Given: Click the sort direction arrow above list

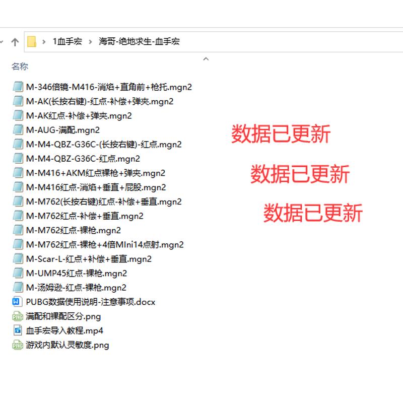Looking at the screenshot, I should pos(206,59).
